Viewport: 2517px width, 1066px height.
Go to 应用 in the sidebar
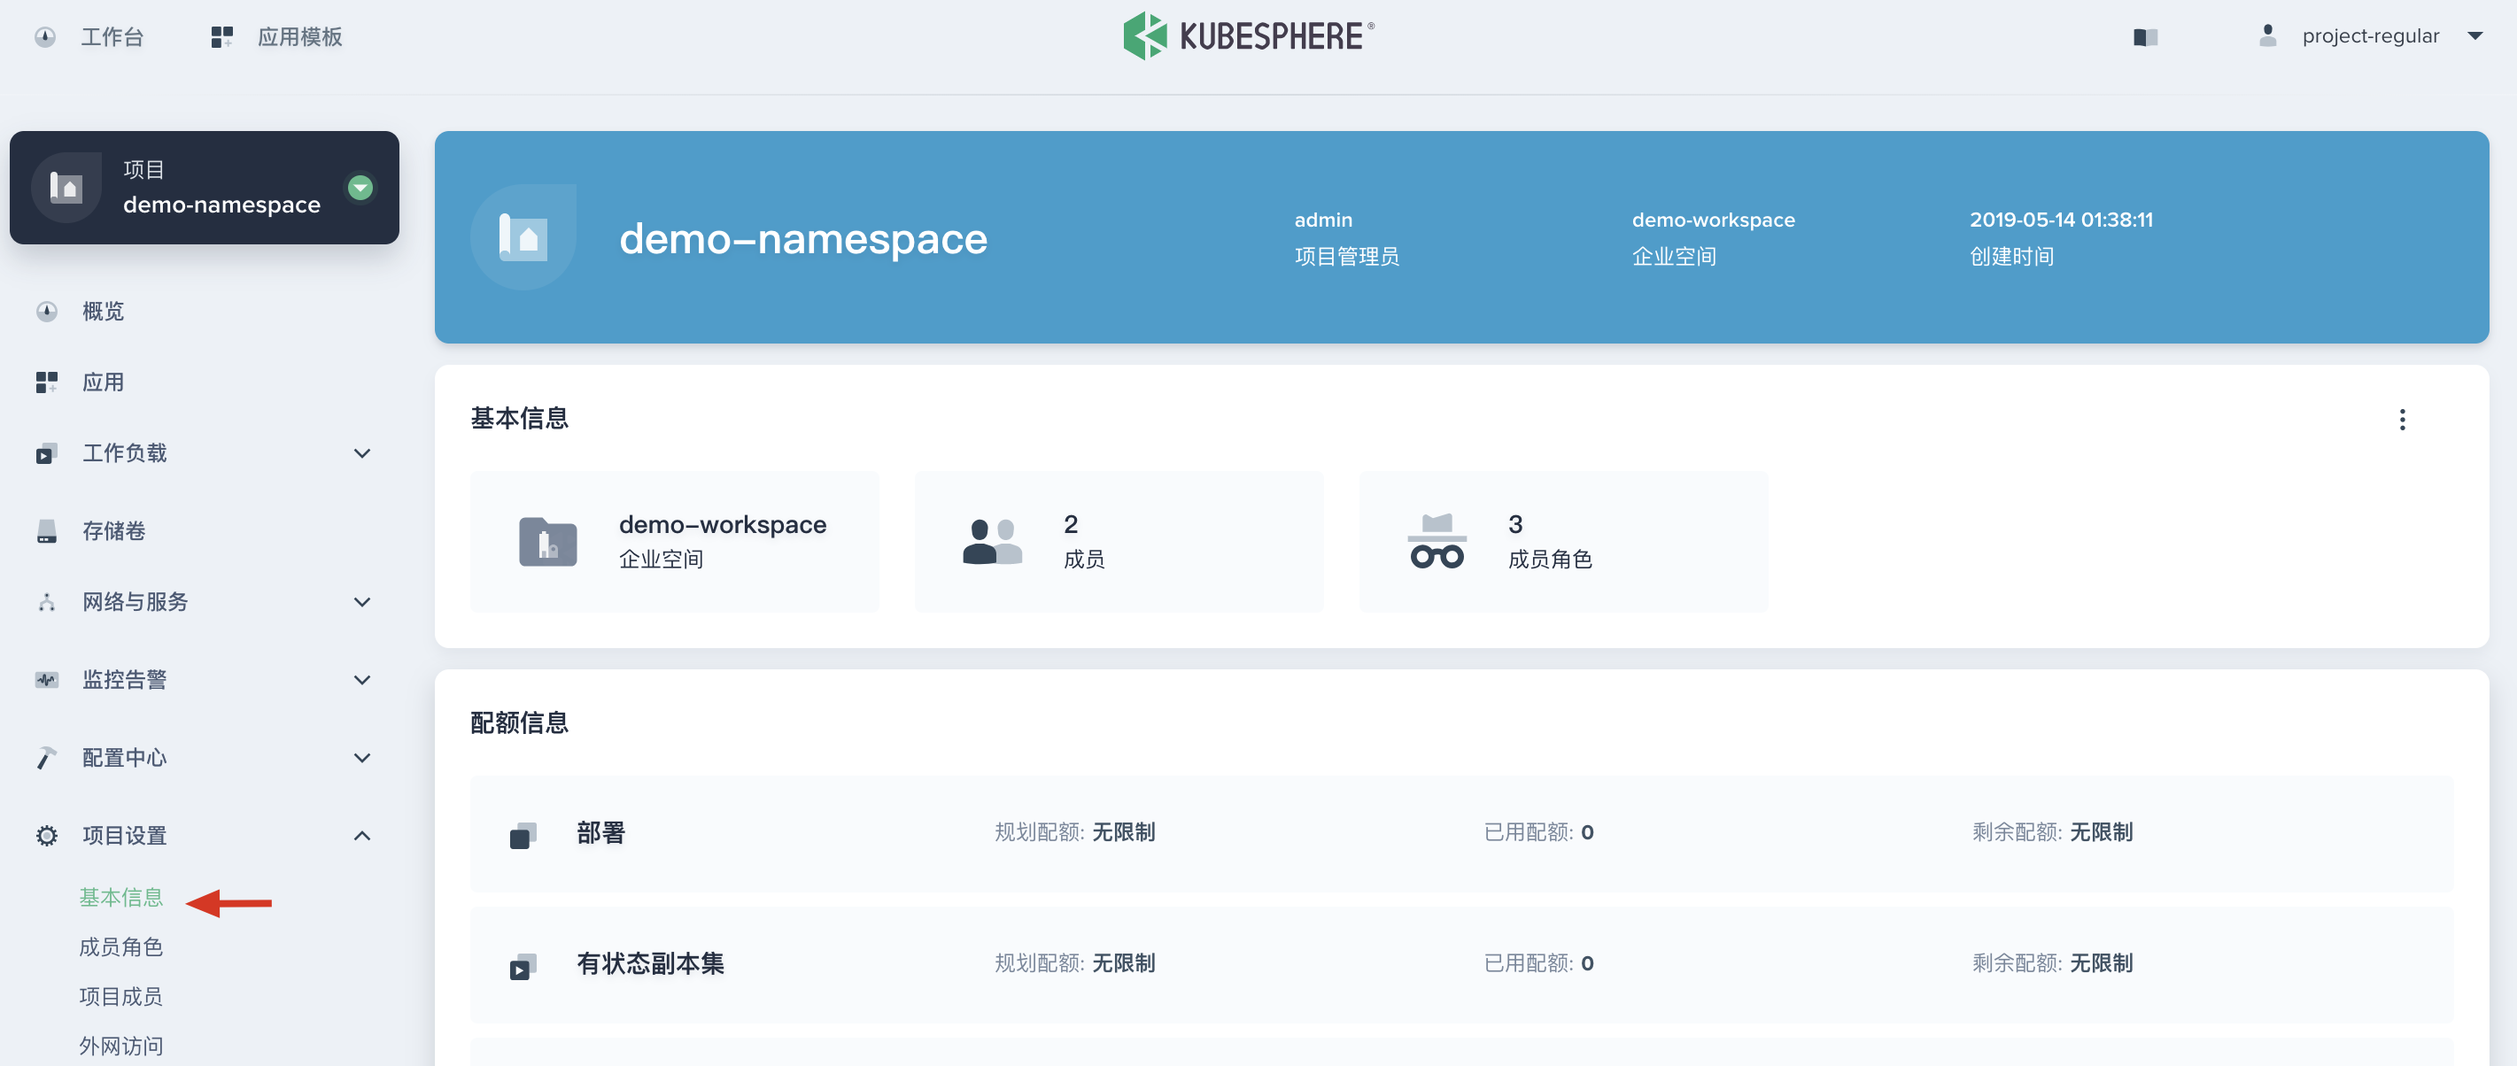(103, 382)
